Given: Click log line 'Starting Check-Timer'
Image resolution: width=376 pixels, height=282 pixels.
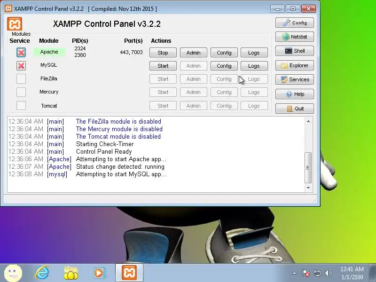Looking at the screenshot, I should [105, 144].
